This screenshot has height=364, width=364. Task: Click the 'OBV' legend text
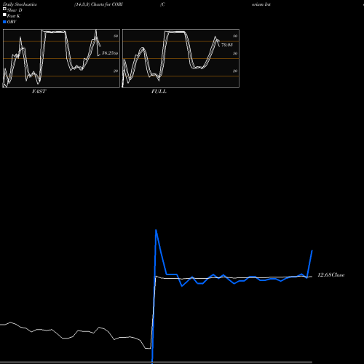coord(12,22)
